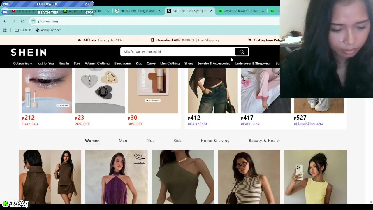The image size is (373, 210).
Task: Select the Home & Living category tab
Action: [x=215, y=141]
